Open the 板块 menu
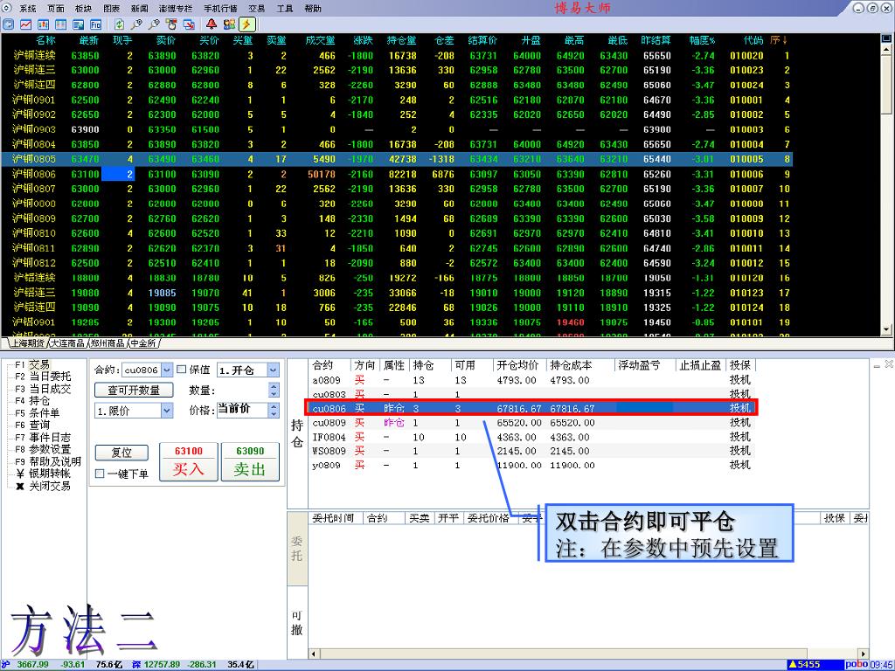Viewport: 895px width, 671px height. [83, 9]
